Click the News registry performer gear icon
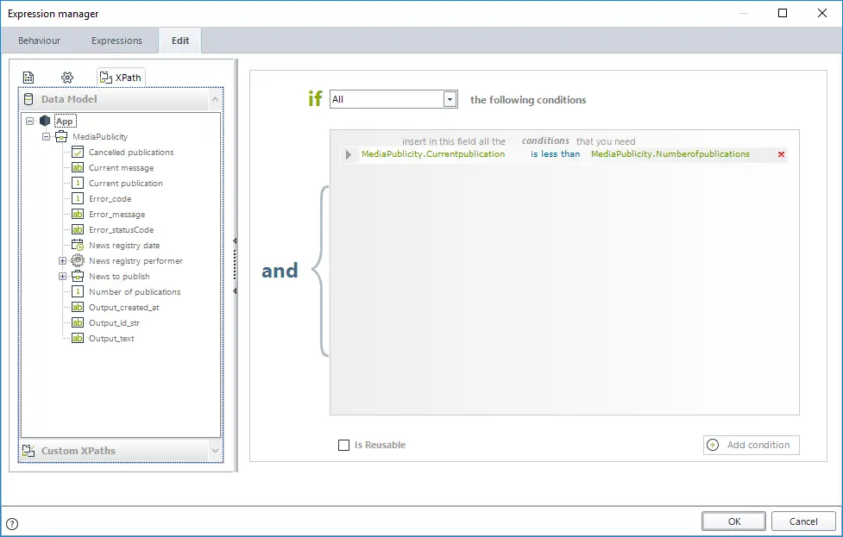The width and height of the screenshot is (843, 537). [78, 261]
